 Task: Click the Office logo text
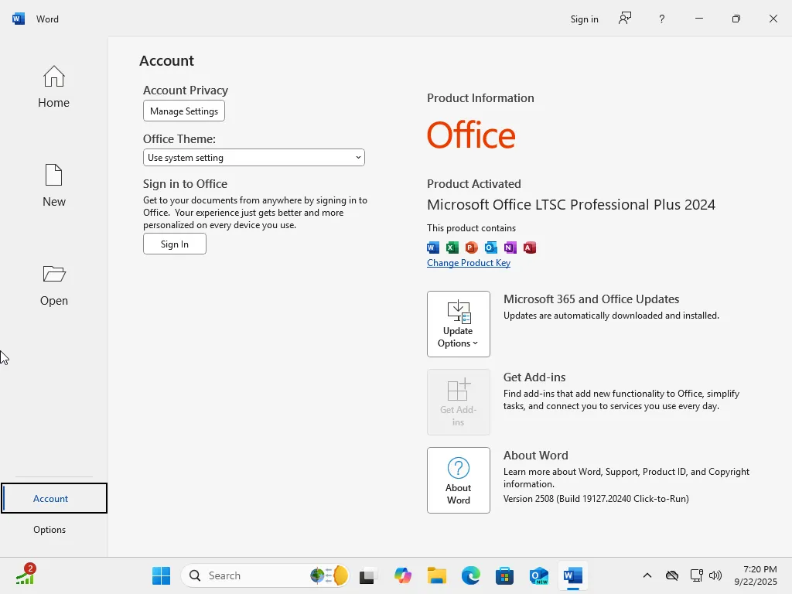471,135
